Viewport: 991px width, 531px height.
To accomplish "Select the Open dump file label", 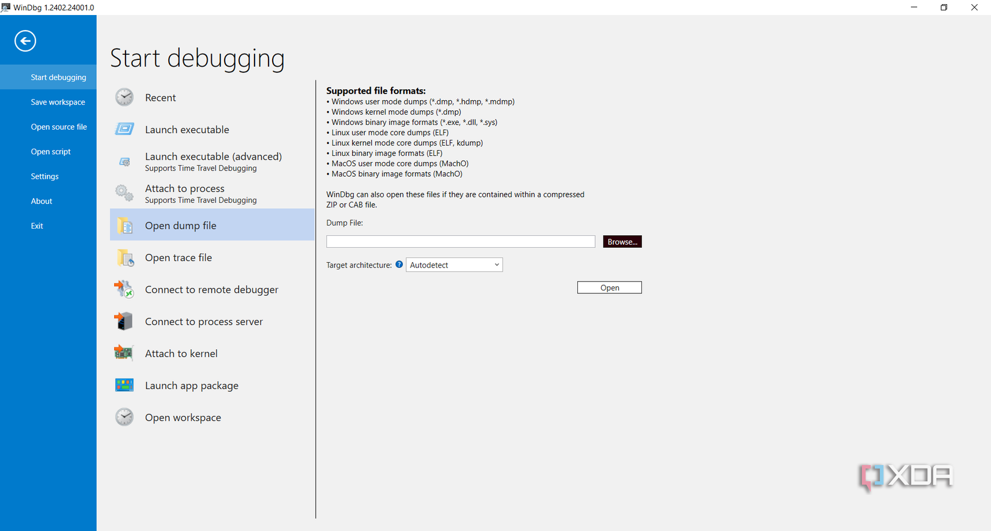I will tap(180, 226).
